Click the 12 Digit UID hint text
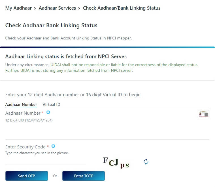215x187 pixels. 29,120
